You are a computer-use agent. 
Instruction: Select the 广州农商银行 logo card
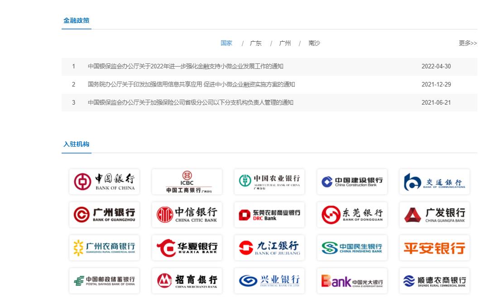coord(105,248)
